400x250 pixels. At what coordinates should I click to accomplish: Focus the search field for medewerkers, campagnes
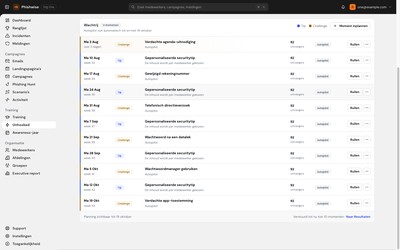(x=198, y=7)
